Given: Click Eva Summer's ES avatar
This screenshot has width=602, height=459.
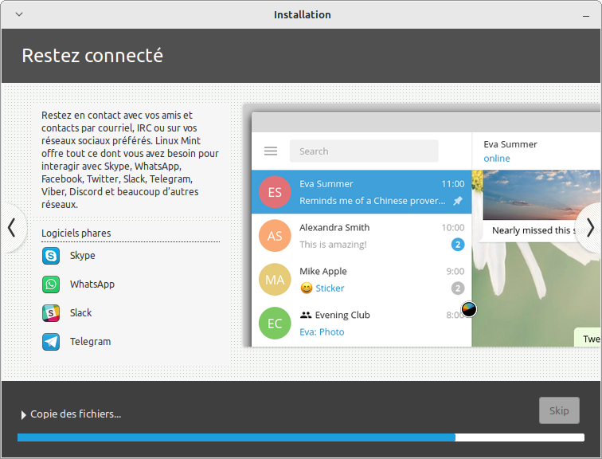Looking at the screenshot, I should (x=275, y=192).
